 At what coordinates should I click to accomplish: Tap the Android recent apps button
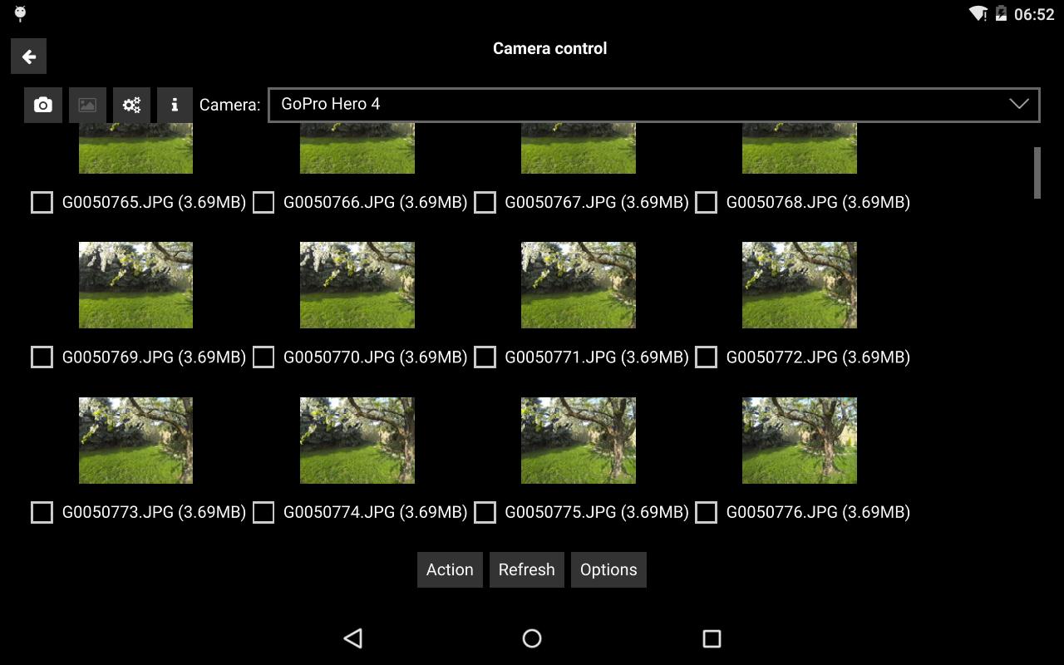[712, 638]
